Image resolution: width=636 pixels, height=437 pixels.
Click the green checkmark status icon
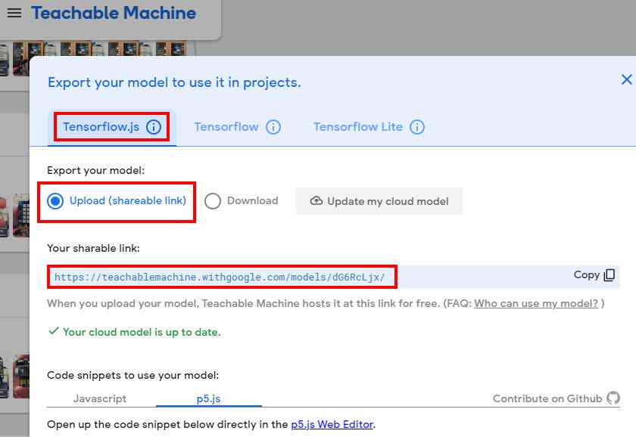54,331
